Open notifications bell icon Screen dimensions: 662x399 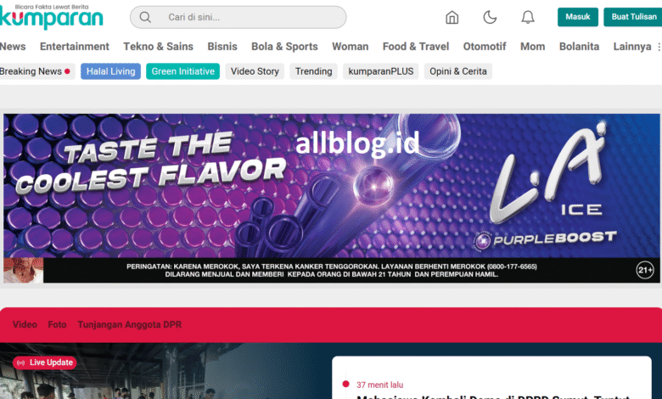[x=528, y=17]
